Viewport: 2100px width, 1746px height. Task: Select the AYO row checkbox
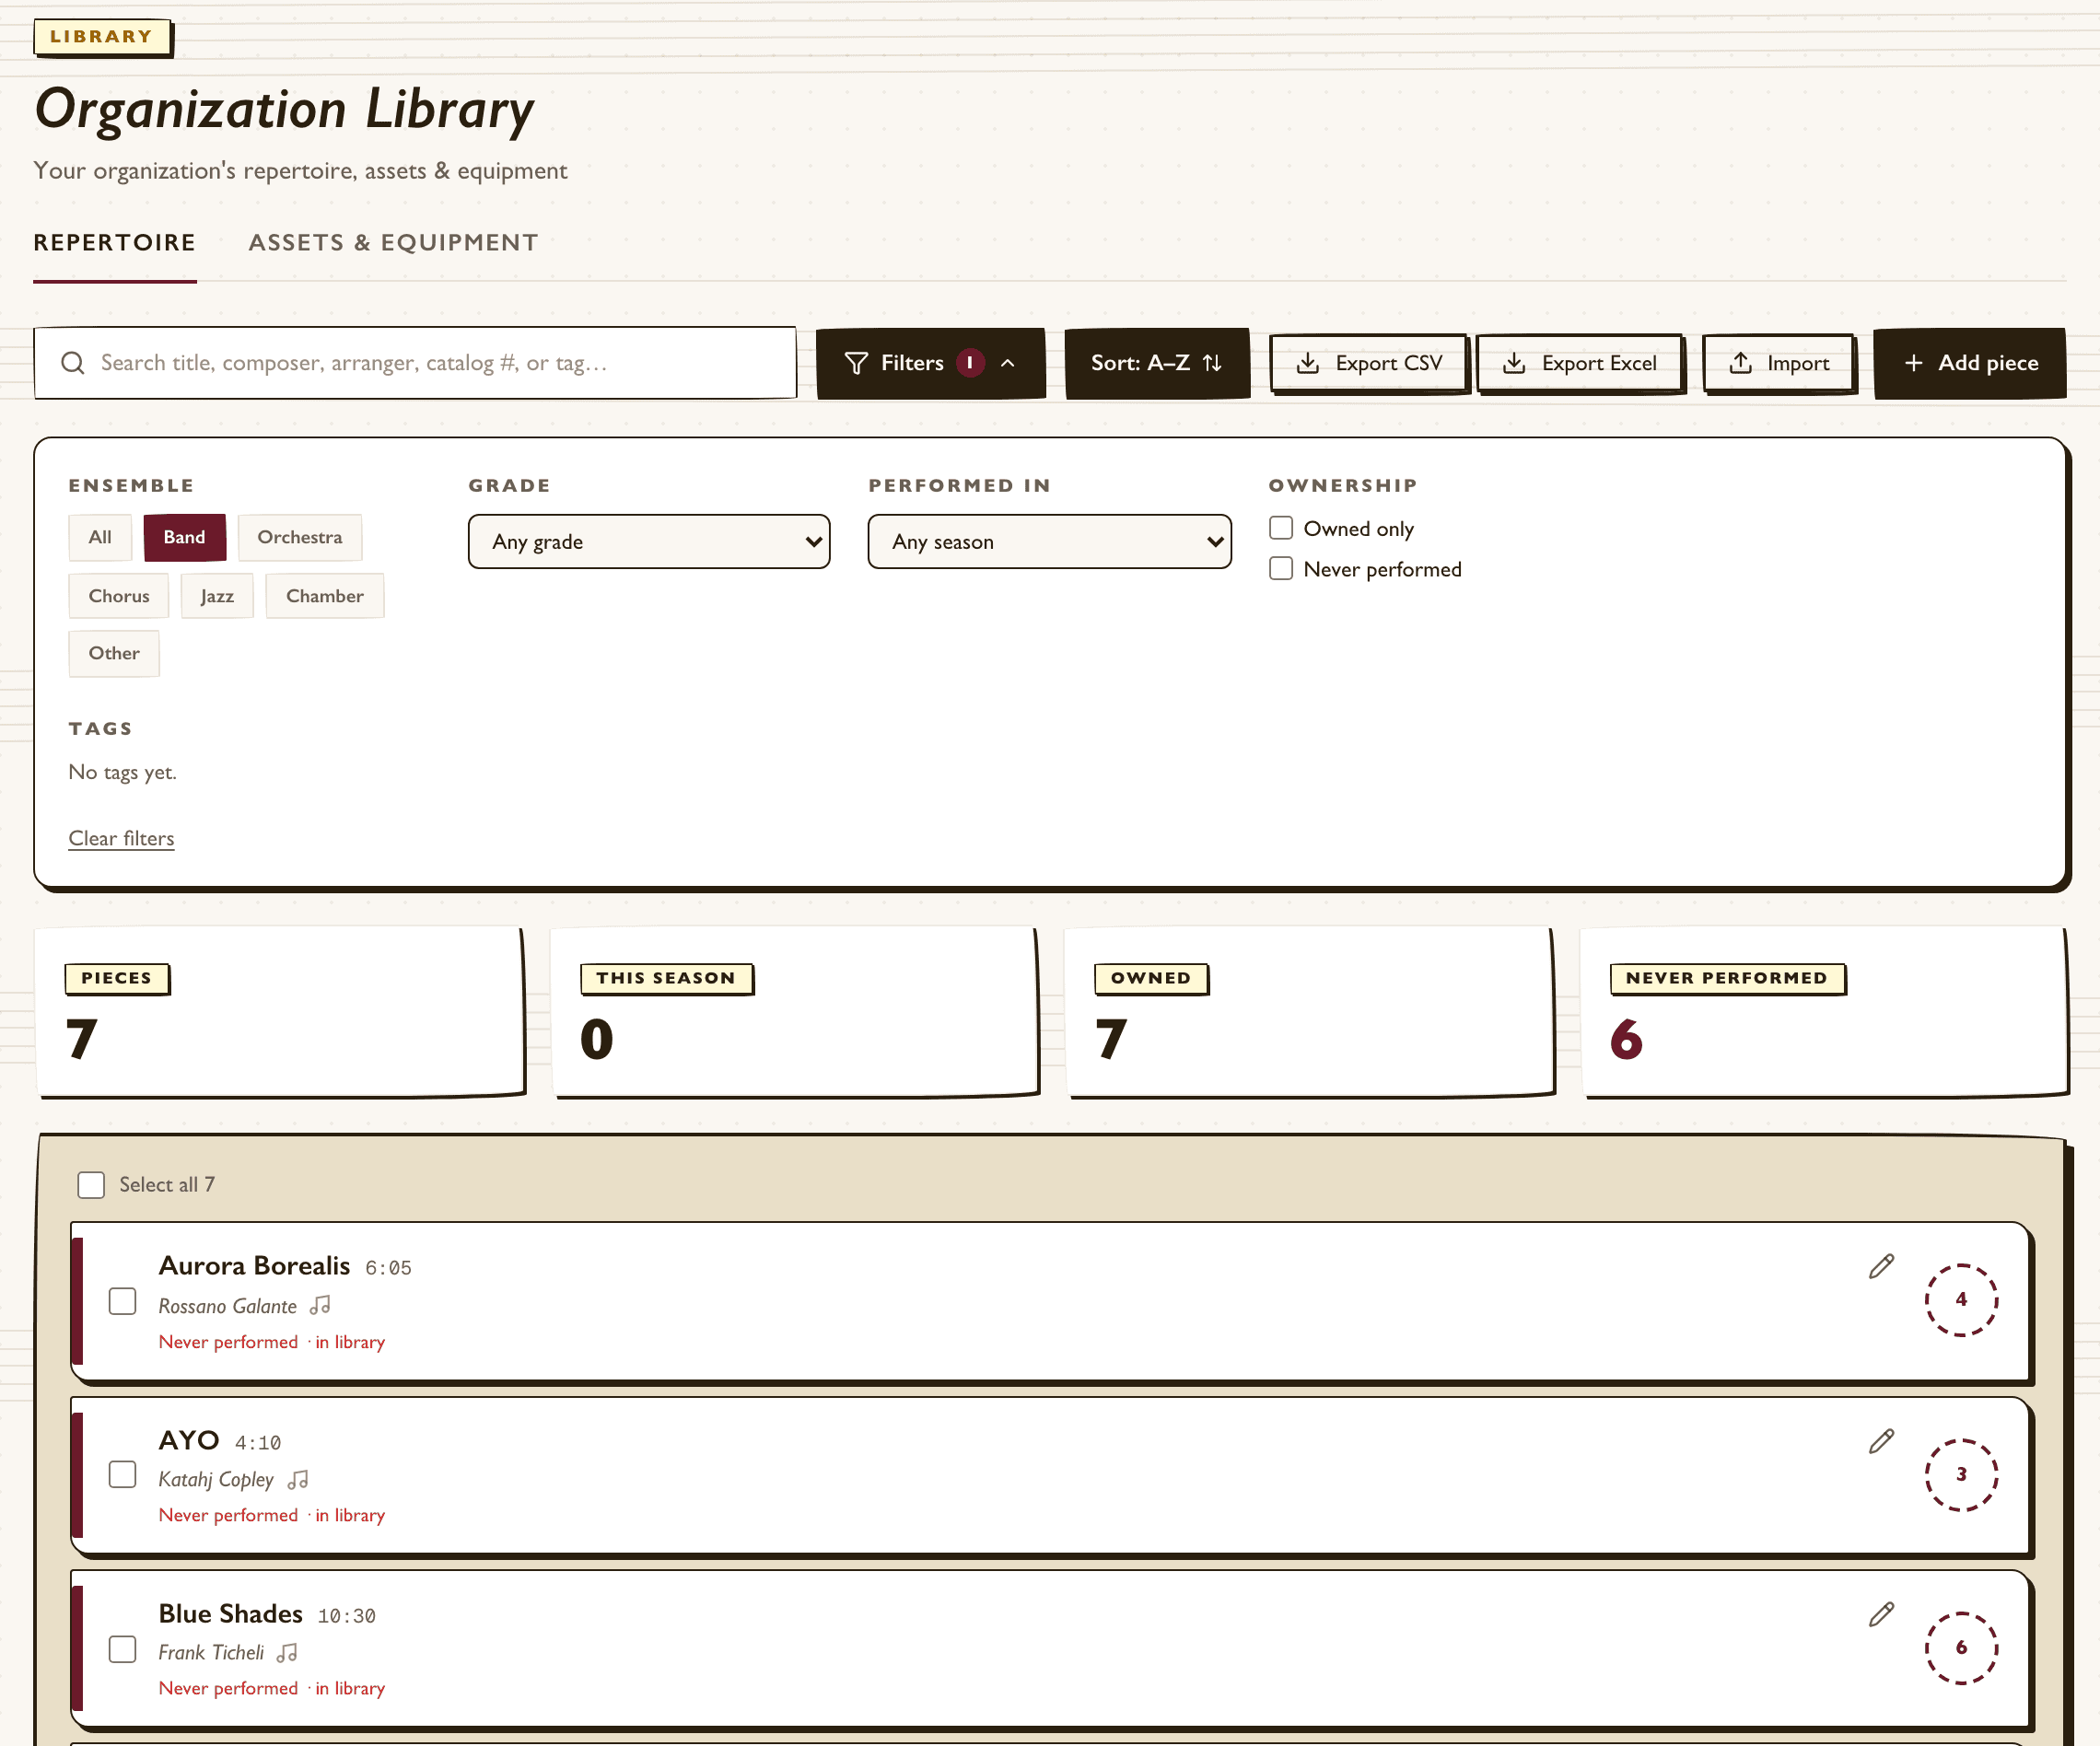click(123, 1475)
